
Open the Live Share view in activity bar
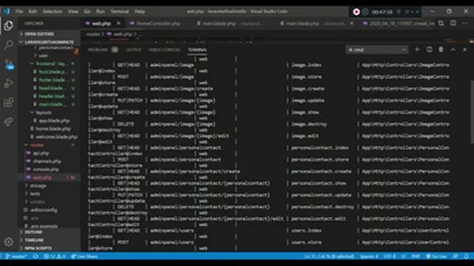(x=8, y=121)
